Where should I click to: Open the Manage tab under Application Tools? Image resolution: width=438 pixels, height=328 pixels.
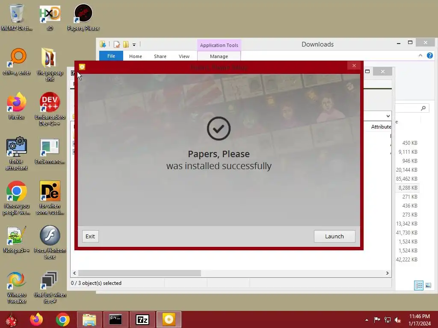click(219, 56)
